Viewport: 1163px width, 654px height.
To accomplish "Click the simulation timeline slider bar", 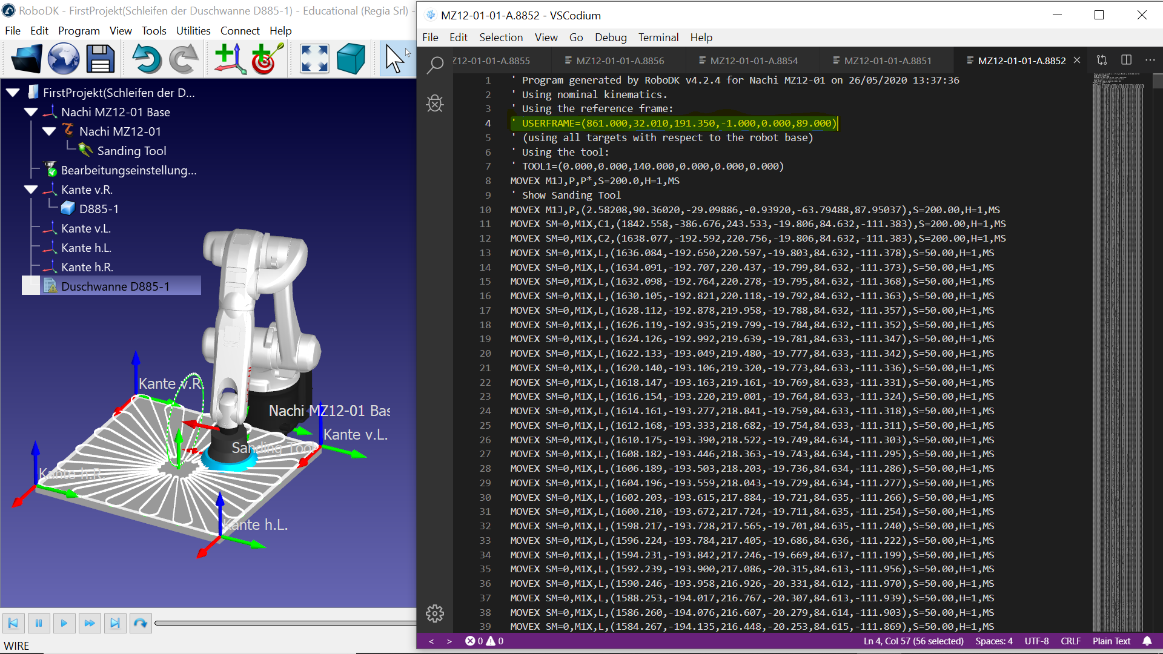I will [285, 623].
